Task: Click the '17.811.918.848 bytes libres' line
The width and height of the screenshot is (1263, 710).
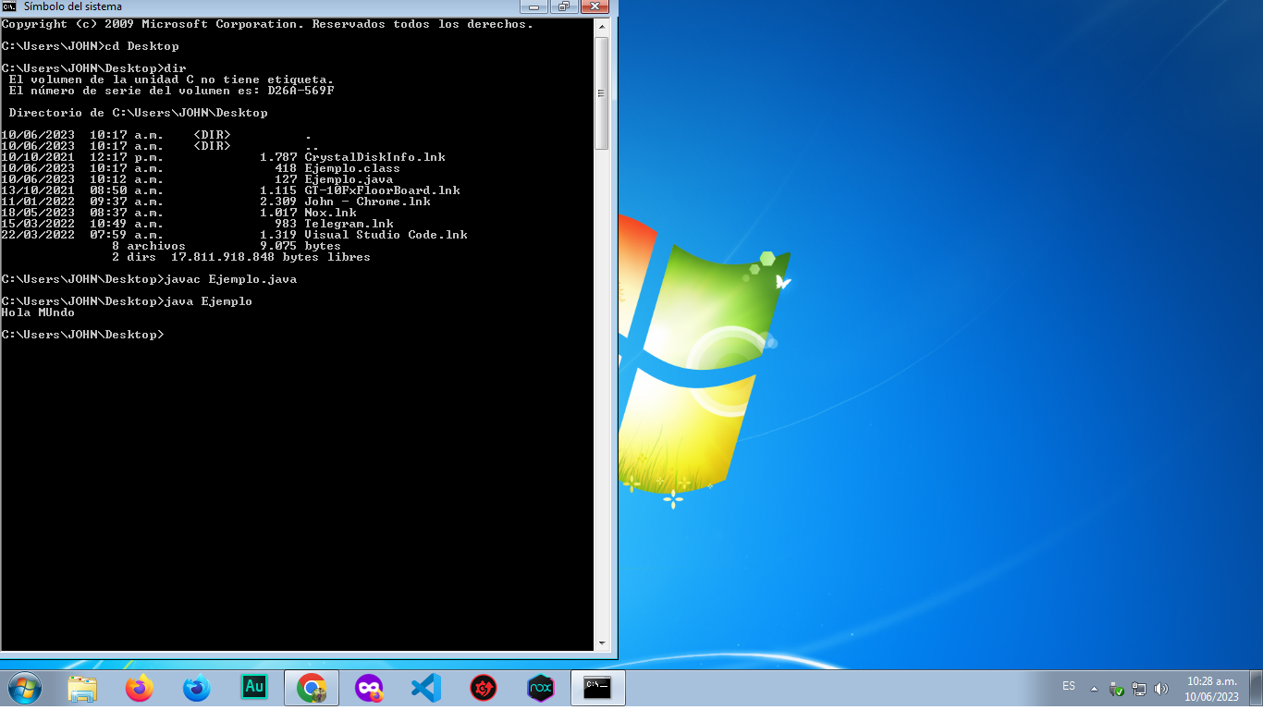Action: pos(271,257)
